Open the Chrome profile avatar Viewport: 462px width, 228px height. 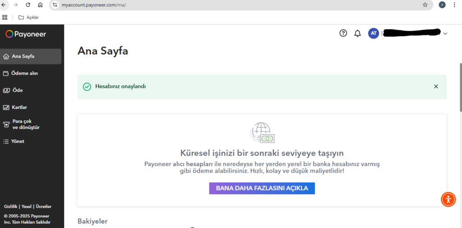tap(442, 4)
